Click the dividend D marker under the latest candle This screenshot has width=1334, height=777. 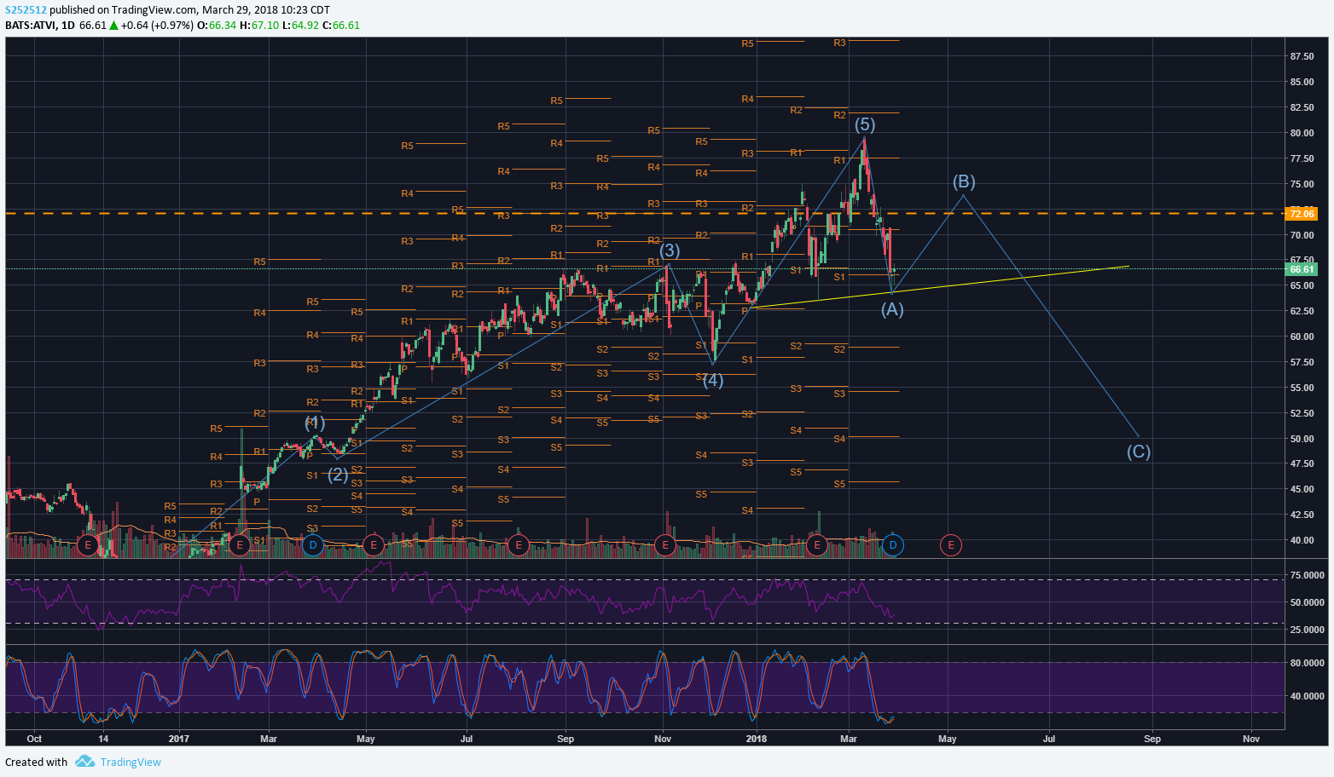pos(893,544)
